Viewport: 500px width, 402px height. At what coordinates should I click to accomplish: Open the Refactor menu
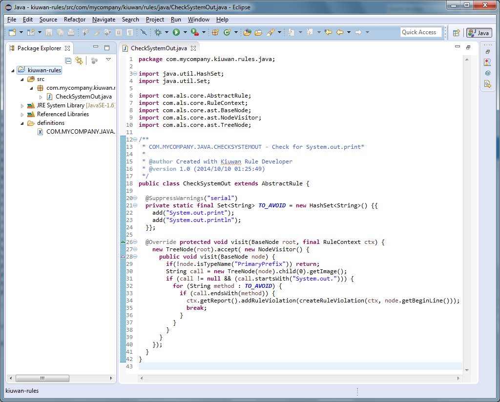point(75,20)
